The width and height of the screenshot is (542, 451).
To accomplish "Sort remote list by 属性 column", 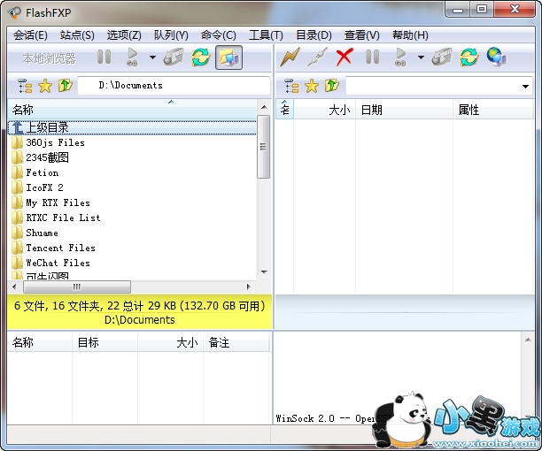I will tap(493, 110).
